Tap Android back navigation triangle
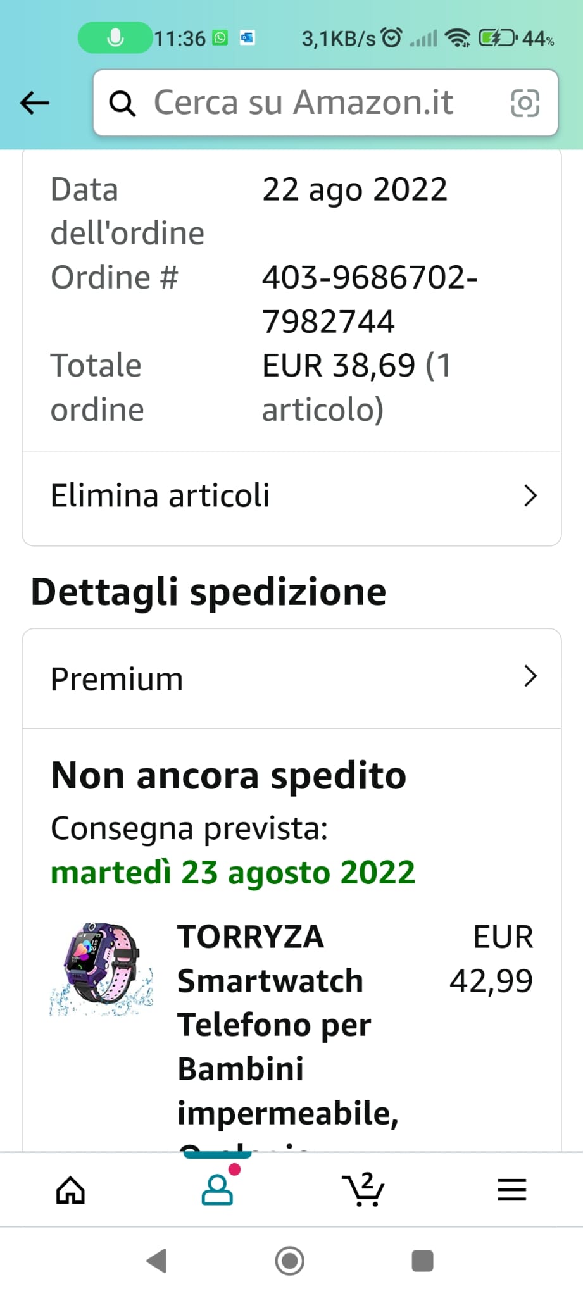The image size is (583, 1296). [x=157, y=1261]
